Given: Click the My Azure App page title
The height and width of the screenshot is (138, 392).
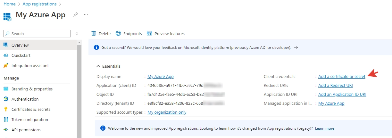Looking at the screenshot, I should 41,15.
